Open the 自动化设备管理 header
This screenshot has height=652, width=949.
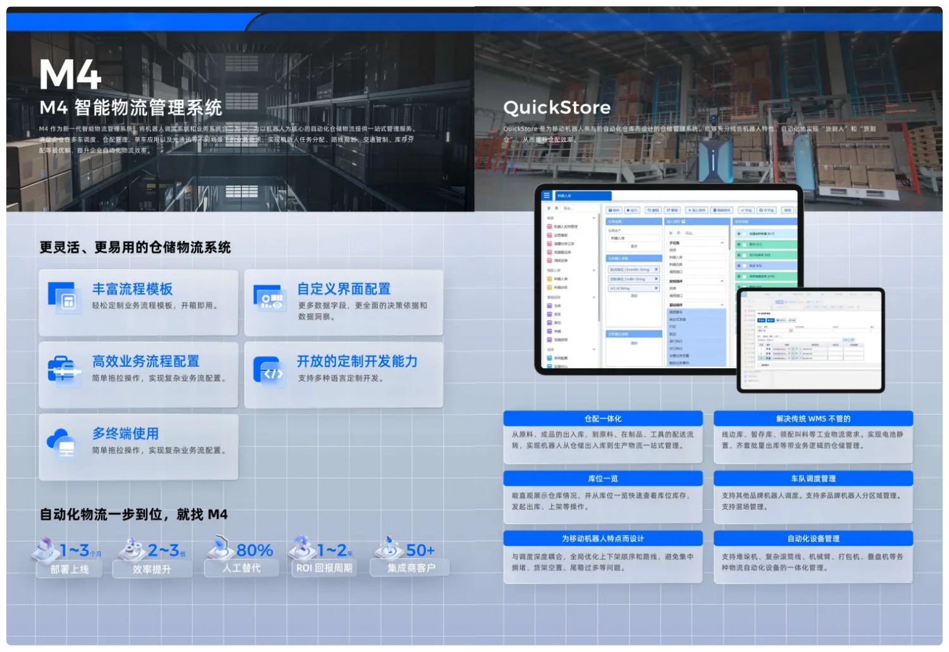(813, 539)
